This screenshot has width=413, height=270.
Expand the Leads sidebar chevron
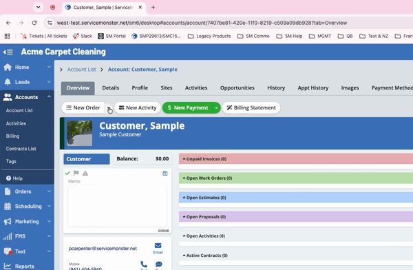coord(49,82)
